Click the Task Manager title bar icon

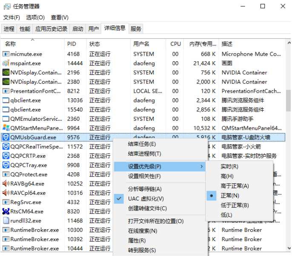[x=7, y=6]
